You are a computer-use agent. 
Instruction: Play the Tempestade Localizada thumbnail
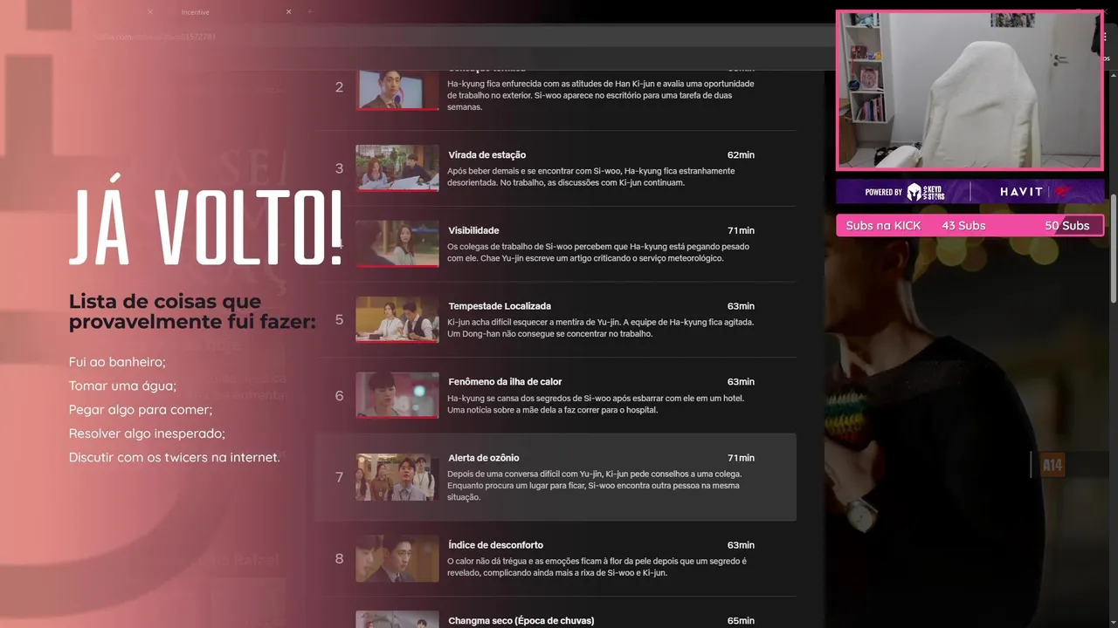tap(397, 319)
